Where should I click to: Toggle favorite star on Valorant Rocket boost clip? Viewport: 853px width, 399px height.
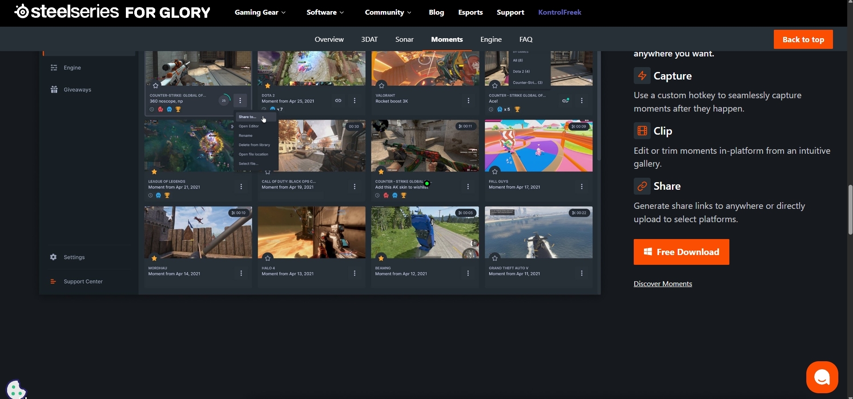[381, 85]
